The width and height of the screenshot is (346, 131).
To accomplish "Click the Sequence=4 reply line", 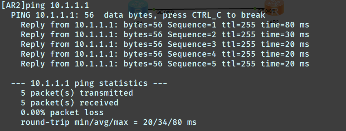I will (165, 54).
